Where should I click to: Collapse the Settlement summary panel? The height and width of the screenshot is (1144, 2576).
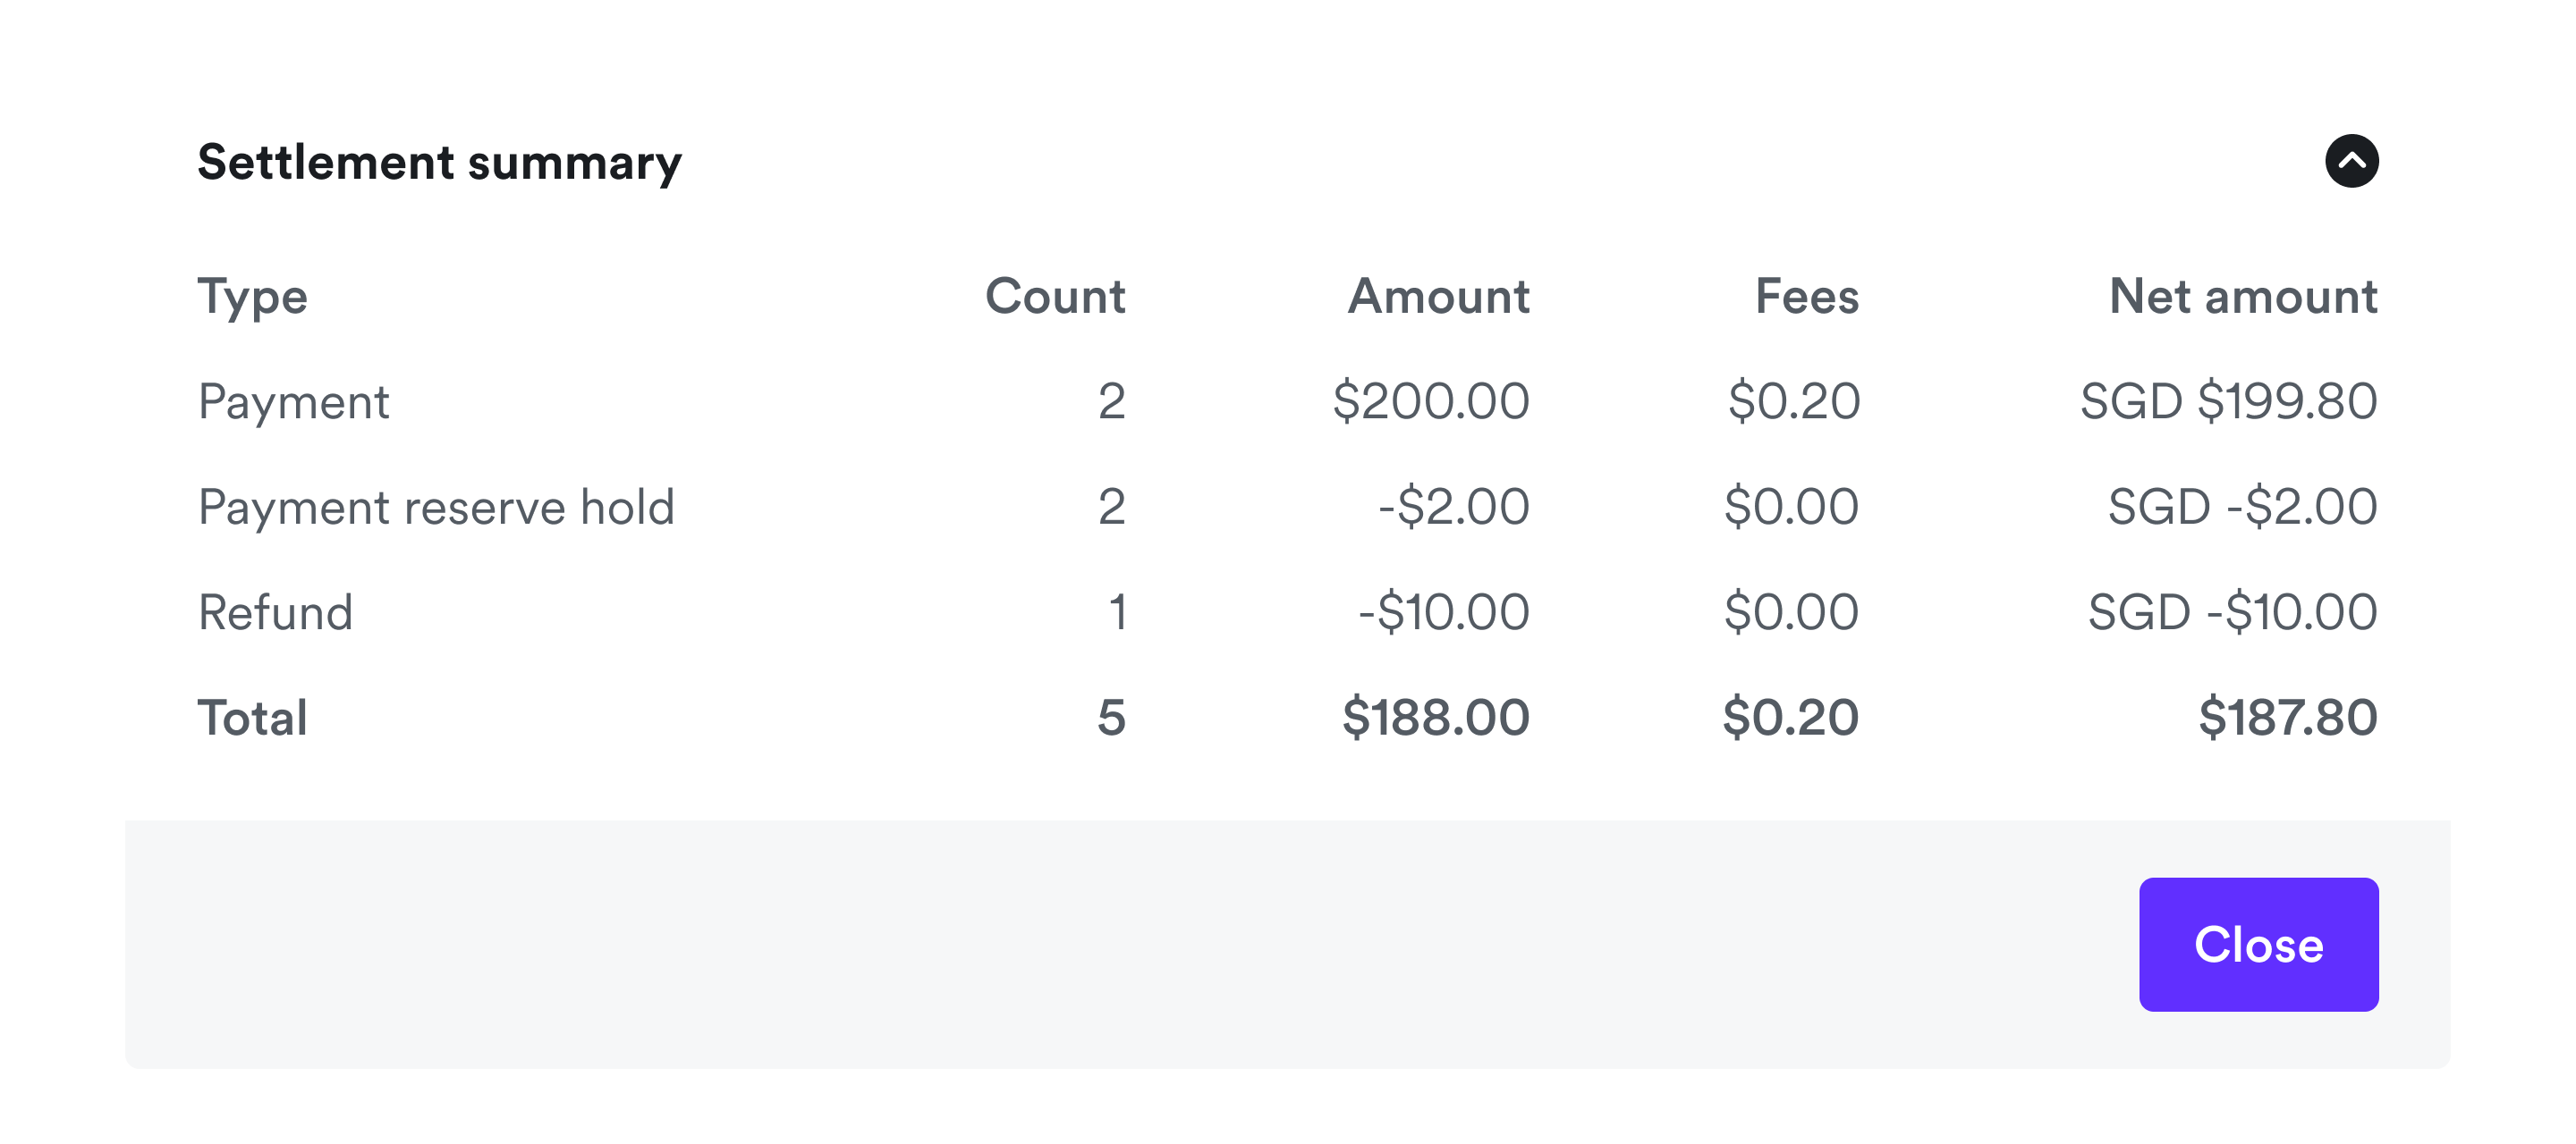[2351, 161]
